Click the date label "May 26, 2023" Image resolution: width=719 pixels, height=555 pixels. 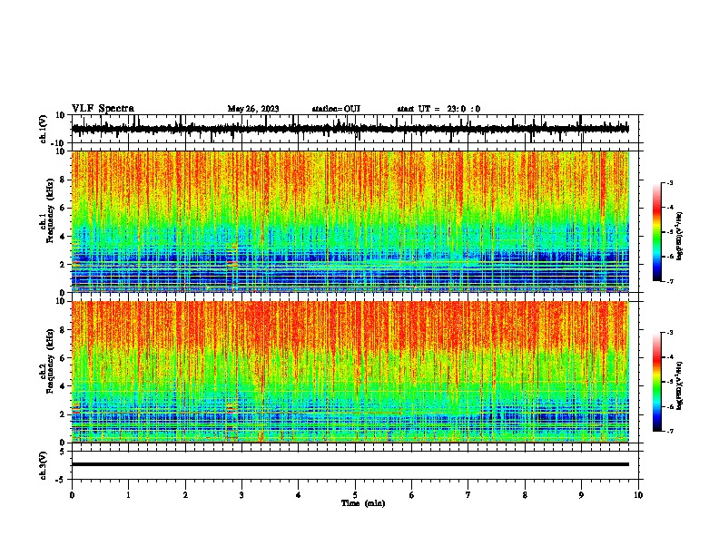253,109
